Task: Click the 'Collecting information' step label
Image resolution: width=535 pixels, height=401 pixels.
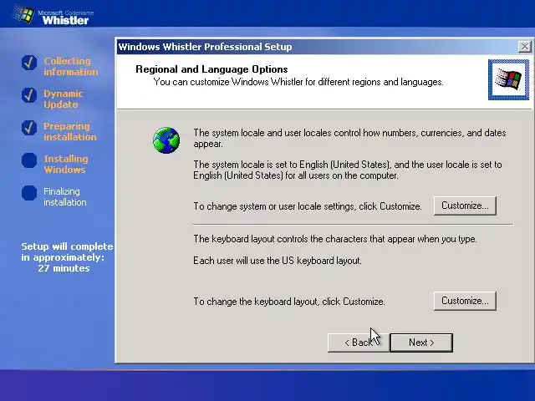Action: [70, 66]
